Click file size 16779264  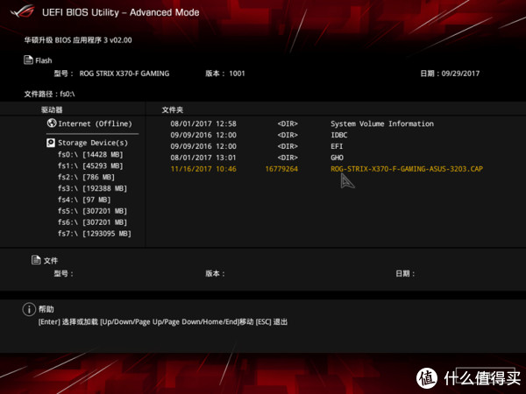click(x=281, y=169)
